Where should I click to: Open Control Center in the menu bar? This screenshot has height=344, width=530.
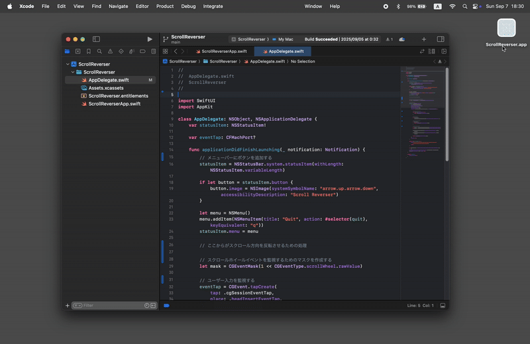476,7
